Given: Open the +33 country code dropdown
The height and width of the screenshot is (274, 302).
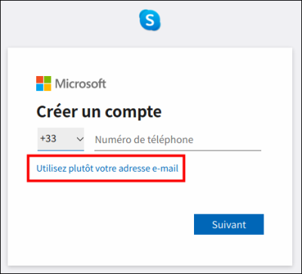Looking at the screenshot, I should coord(60,139).
